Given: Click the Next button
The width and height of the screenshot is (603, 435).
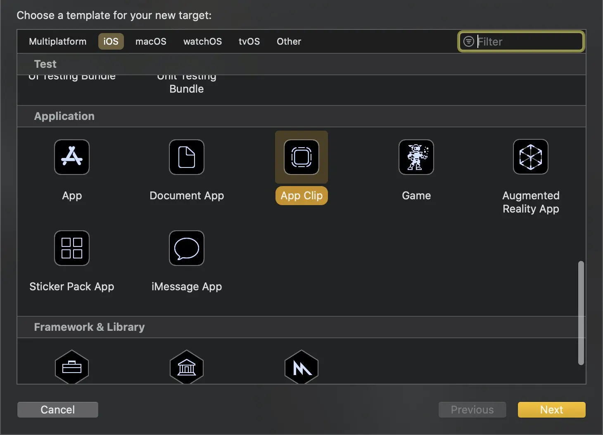Looking at the screenshot, I should coord(552,410).
